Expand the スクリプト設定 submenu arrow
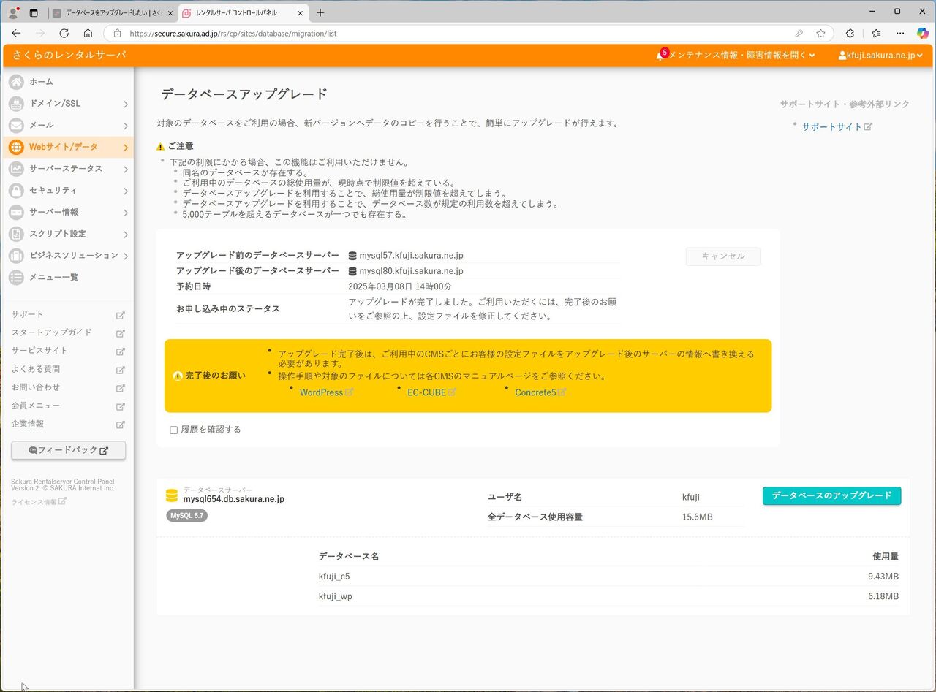936x692 pixels. (x=126, y=235)
